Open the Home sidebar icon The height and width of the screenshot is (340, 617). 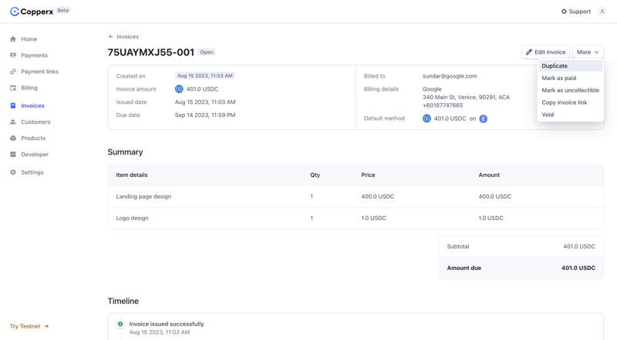click(x=13, y=39)
